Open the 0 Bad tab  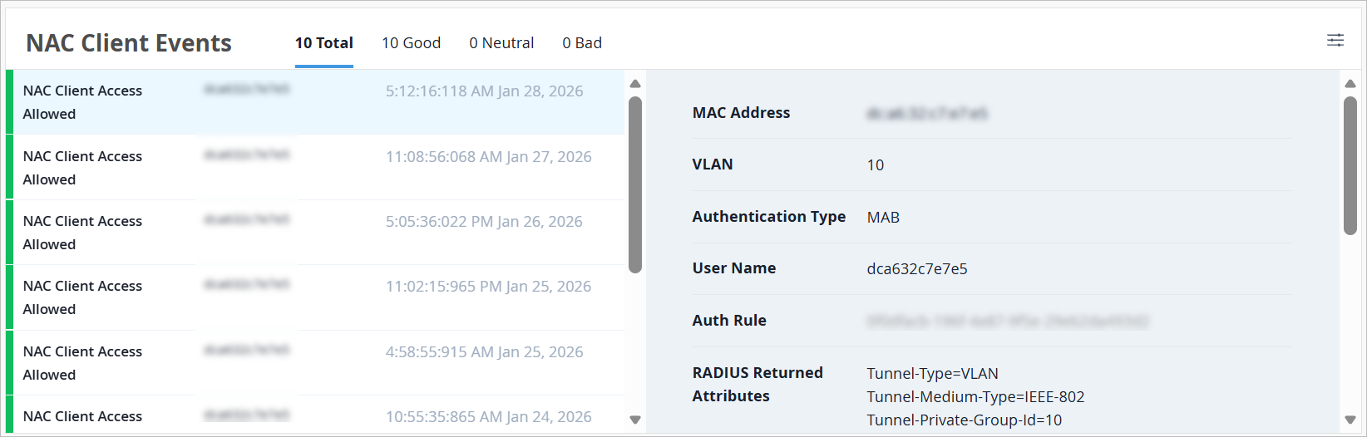click(582, 43)
